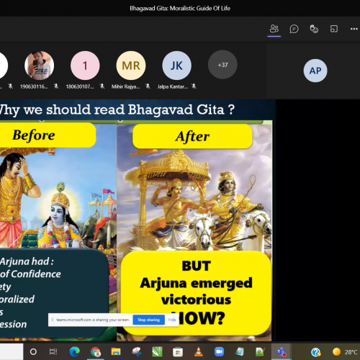The width and height of the screenshot is (360, 360).
Task: Click muted mic icon next to Mihir Rajya
Action: 148,86
